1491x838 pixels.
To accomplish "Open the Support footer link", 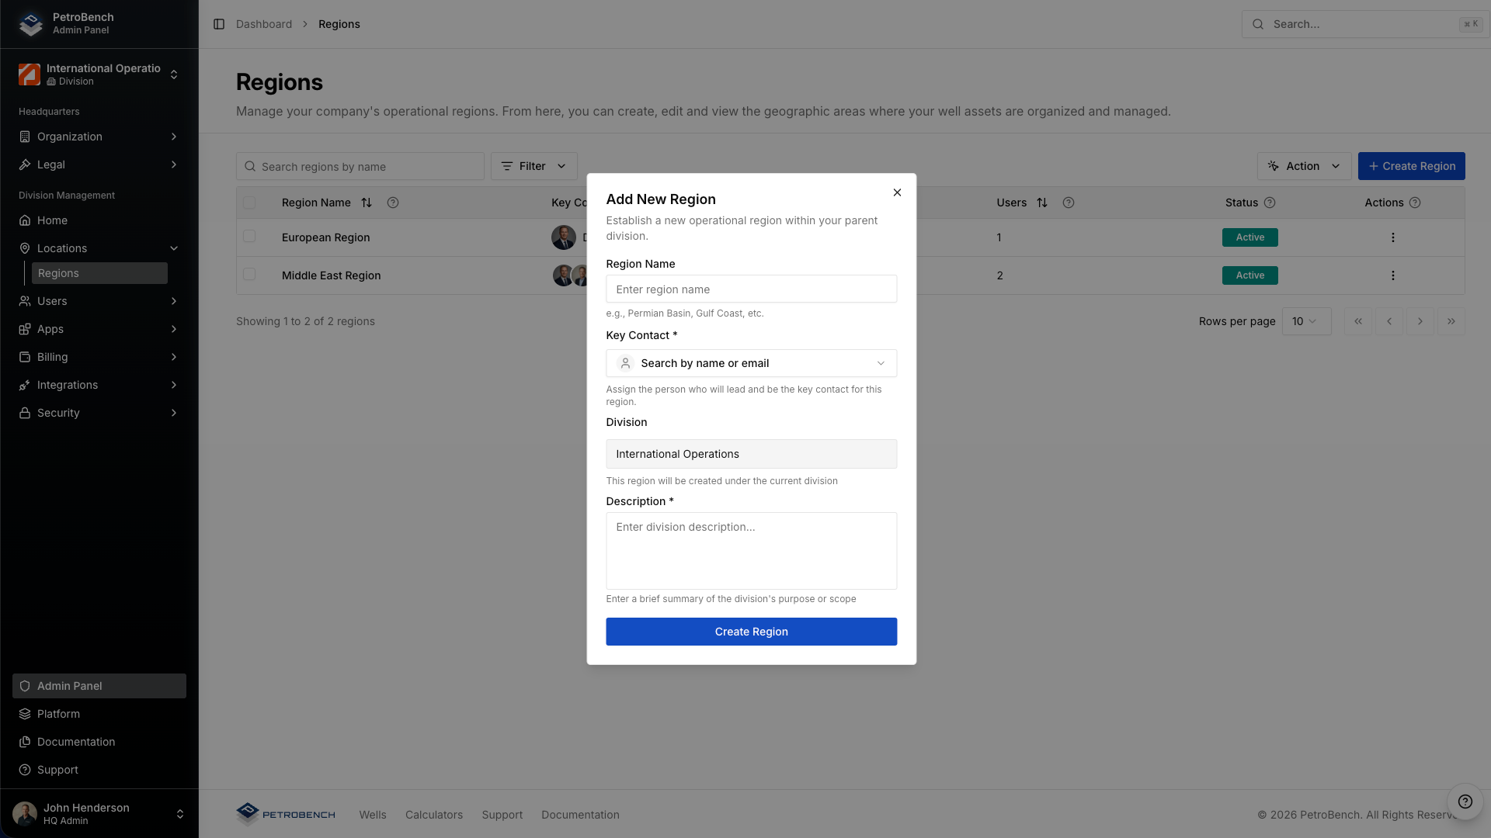I will tap(502, 815).
